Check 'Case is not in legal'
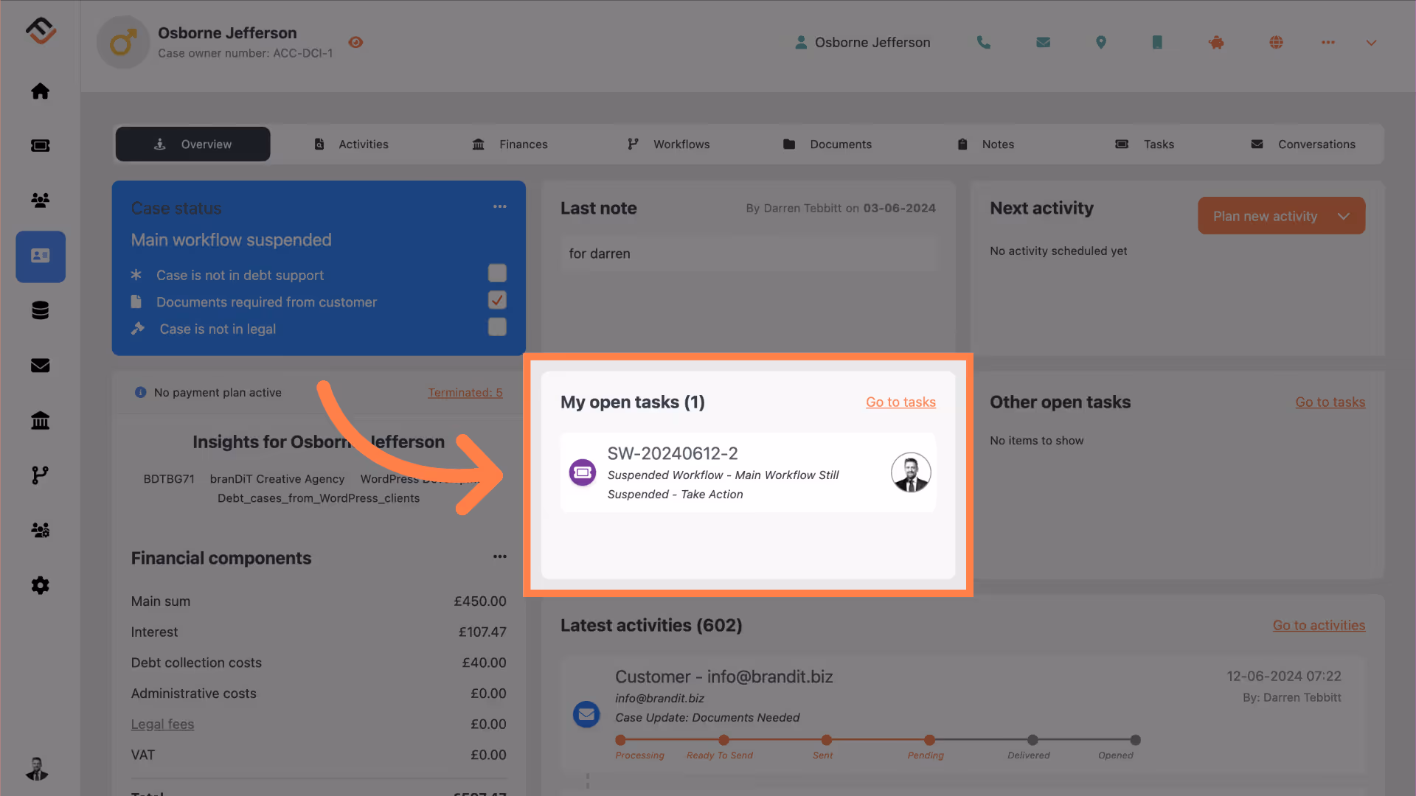Screen dimensions: 1416x796 (497, 327)
